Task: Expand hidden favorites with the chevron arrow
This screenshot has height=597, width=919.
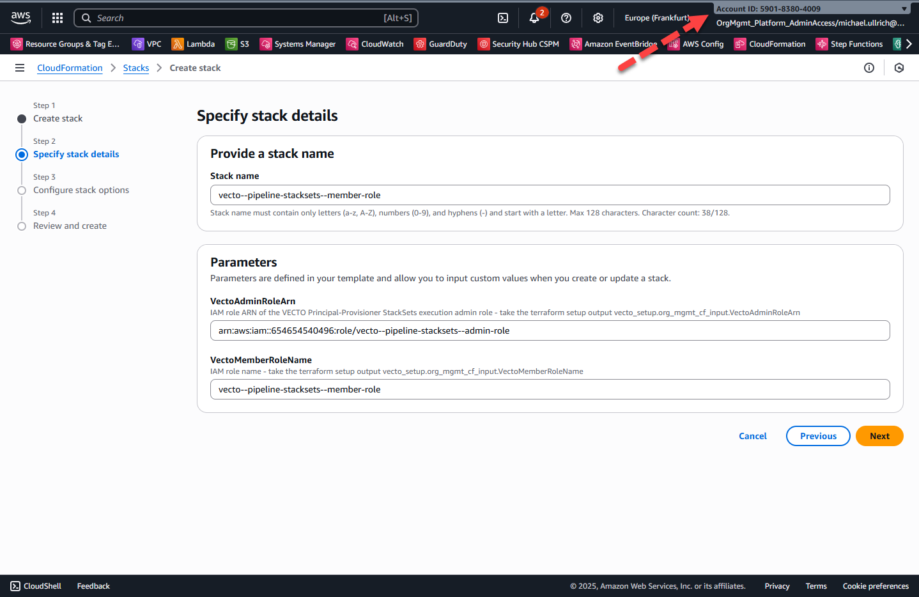Action: [910, 43]
